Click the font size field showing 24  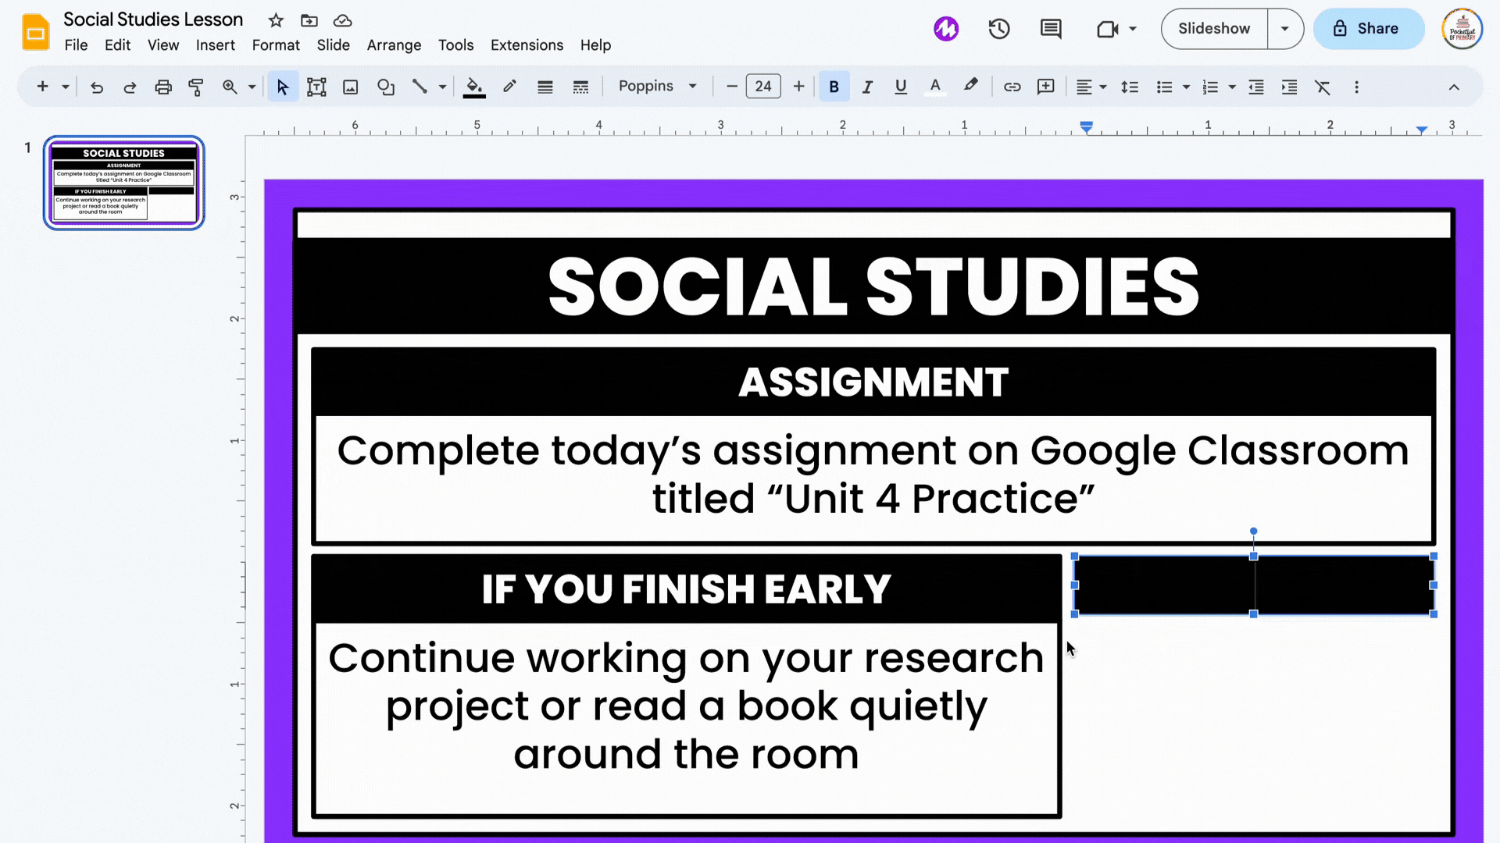[x=763, y=87]
